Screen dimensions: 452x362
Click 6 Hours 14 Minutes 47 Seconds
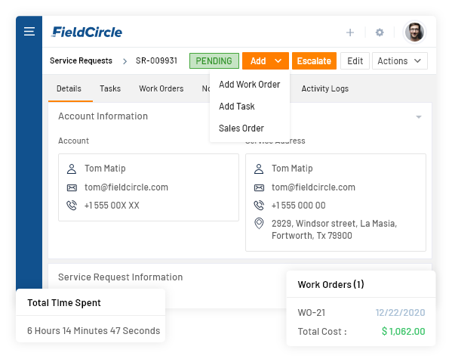[94, 331]
